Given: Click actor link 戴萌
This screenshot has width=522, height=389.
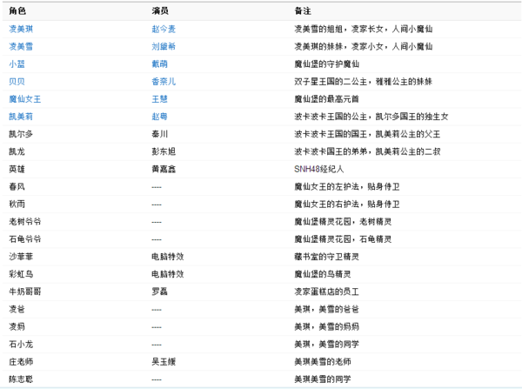Looking at the screenshot, I should point(159,64).
